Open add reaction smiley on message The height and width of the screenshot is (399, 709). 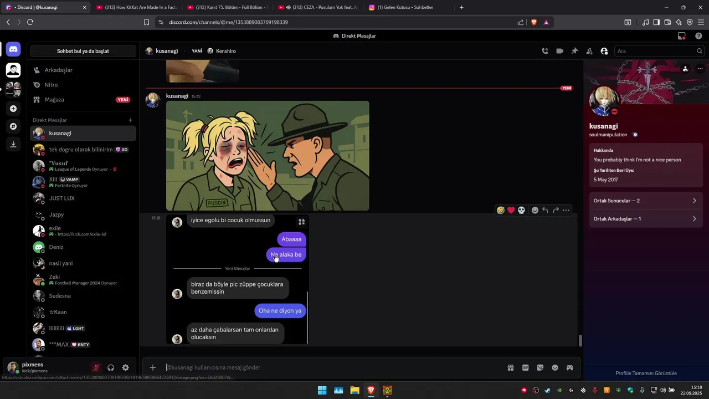pos(535,210)
